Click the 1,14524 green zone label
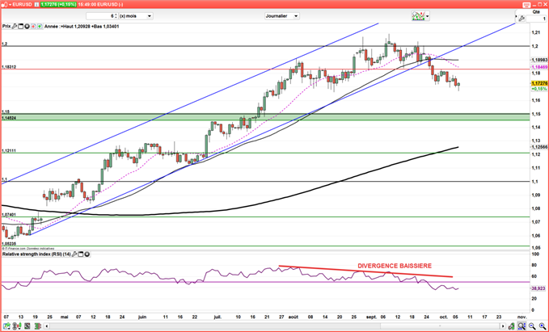The width and height of the screenshot is (549, 332). click(x=9, y=118)
